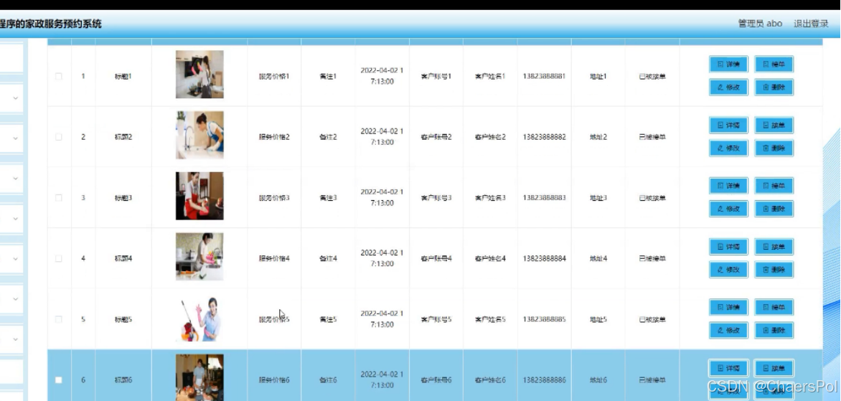Open the service photo thumbnail in row 1
This screenshot has width=841, height=401.
[199, 74]
